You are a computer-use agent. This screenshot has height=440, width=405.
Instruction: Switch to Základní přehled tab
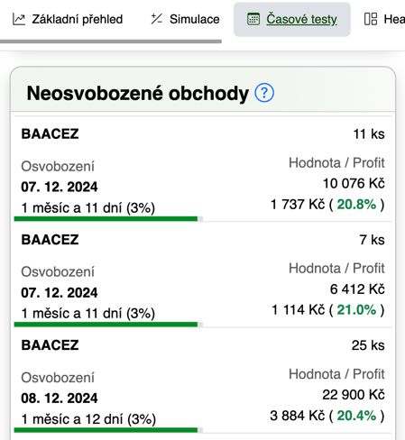tap(68, 19)
